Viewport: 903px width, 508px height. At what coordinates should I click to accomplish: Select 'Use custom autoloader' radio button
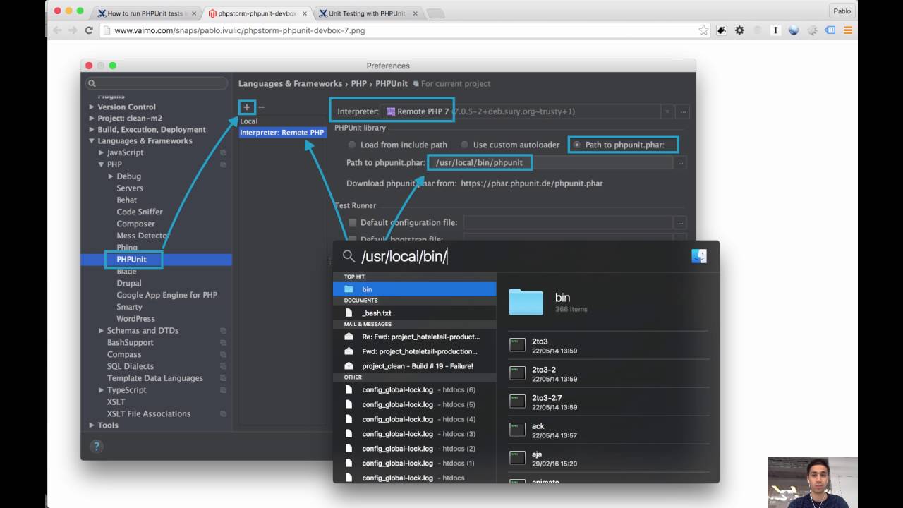(465, 145)
